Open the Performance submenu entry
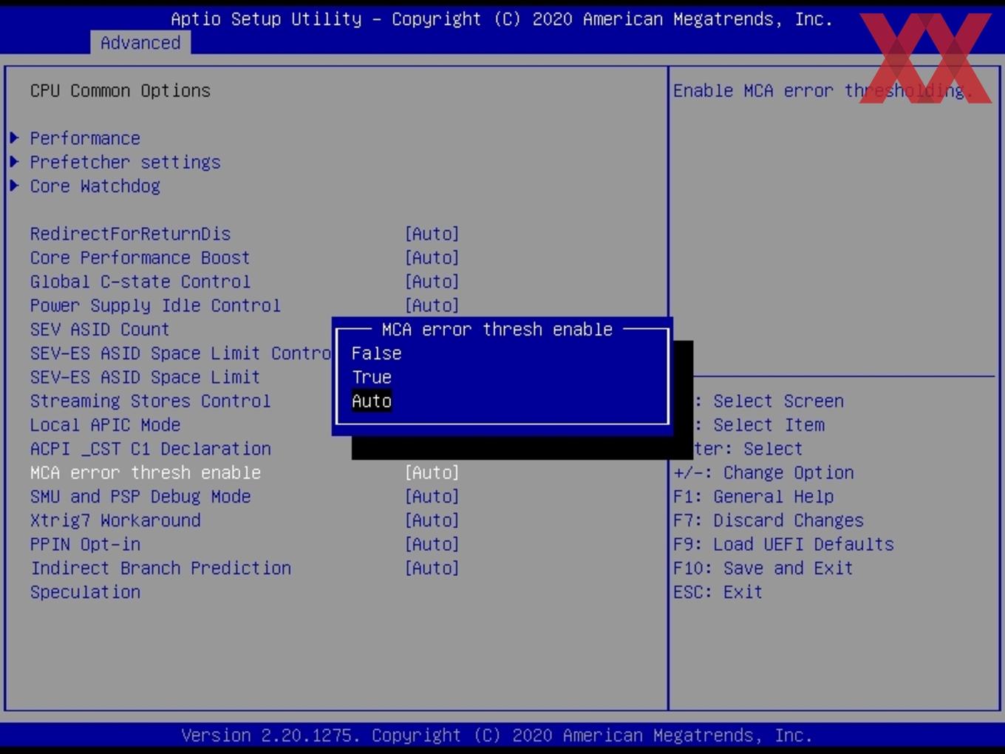 coord(85,138)
